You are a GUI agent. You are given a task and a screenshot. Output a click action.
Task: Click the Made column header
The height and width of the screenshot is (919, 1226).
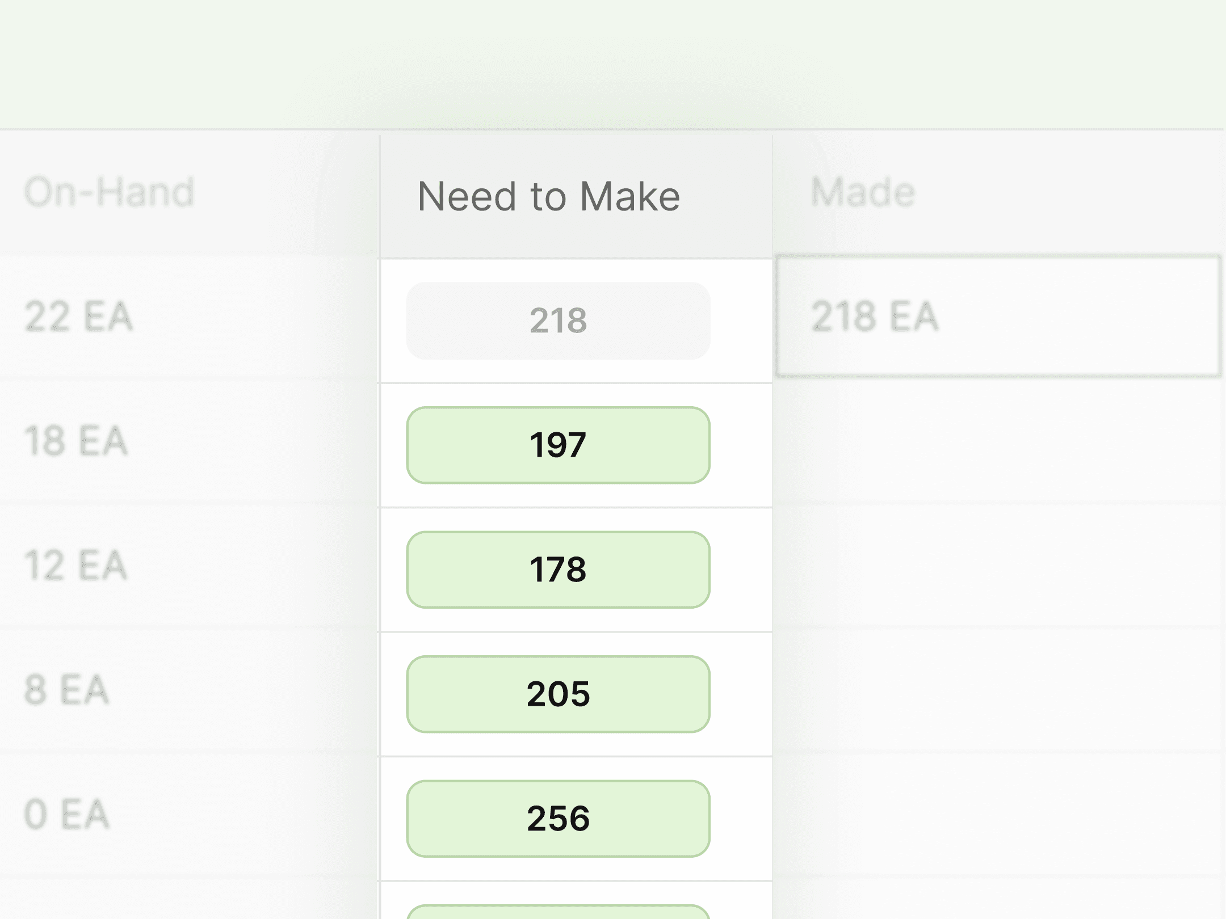862,191
